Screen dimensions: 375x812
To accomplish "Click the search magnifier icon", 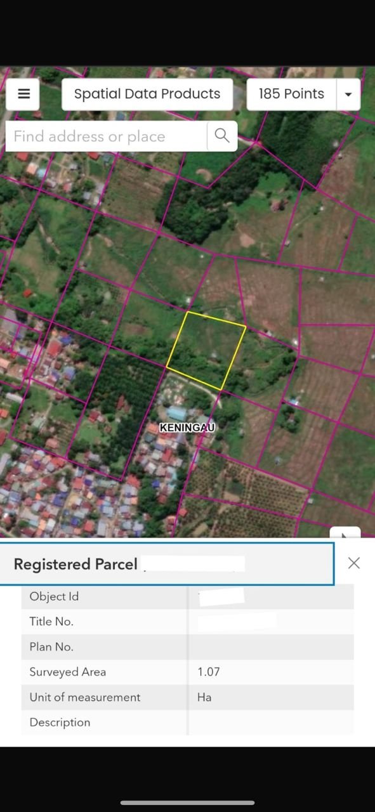I will [222, 136].
